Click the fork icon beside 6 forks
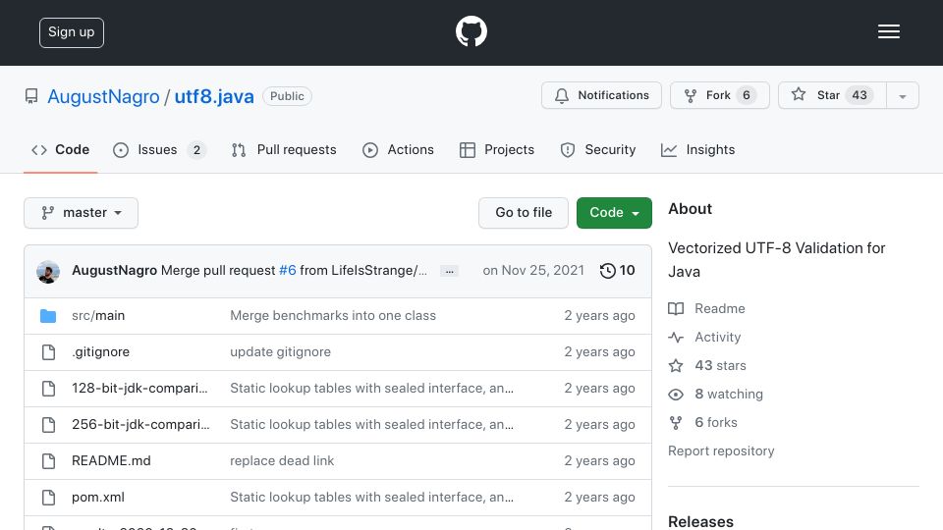The height and width of the screenshot is (530, 943). click(x=676, y=423)
